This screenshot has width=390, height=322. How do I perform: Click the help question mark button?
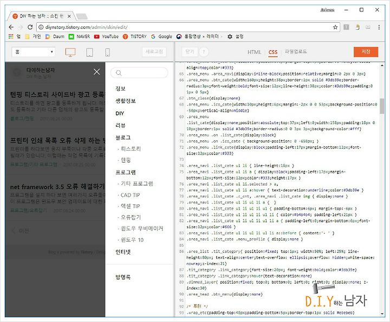tap(204, 51)
